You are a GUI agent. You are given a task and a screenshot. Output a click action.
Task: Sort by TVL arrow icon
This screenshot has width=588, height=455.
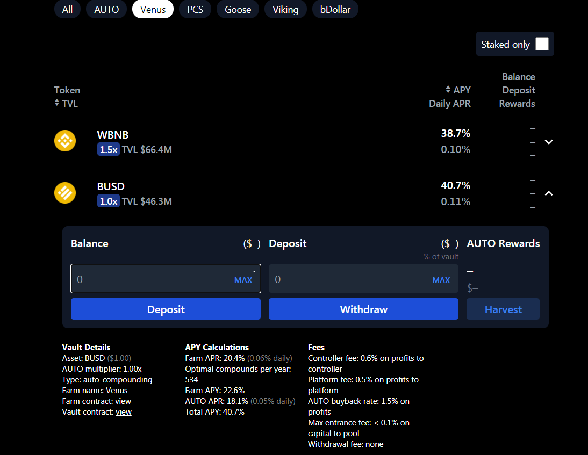point(56,102)
